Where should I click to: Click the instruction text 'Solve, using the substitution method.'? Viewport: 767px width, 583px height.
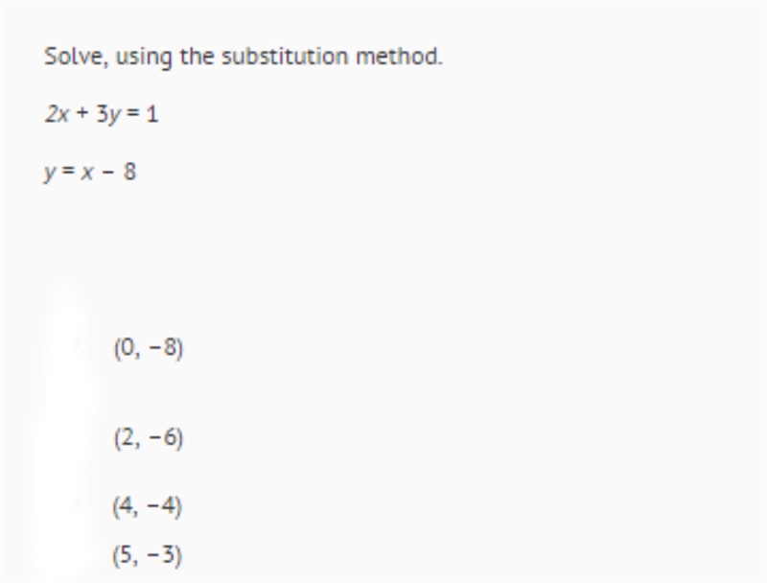click(244, 57)
